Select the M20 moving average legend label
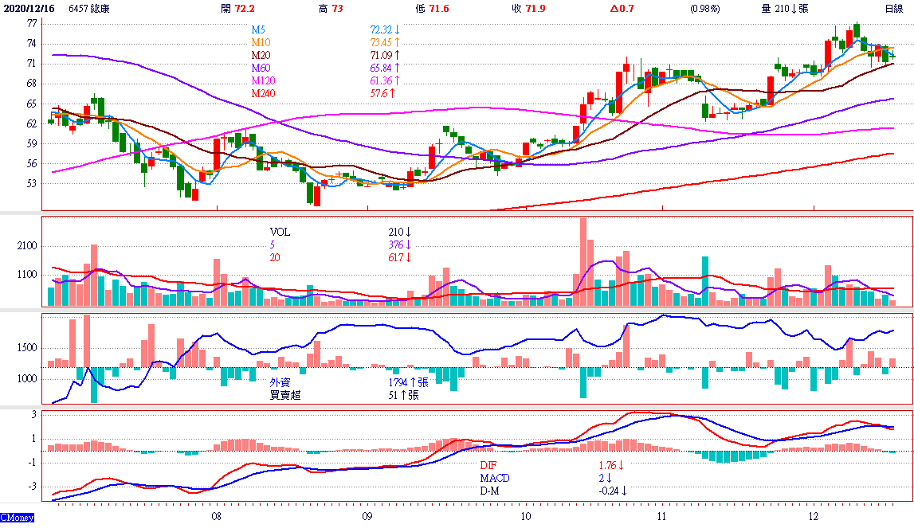 point(262,55)
